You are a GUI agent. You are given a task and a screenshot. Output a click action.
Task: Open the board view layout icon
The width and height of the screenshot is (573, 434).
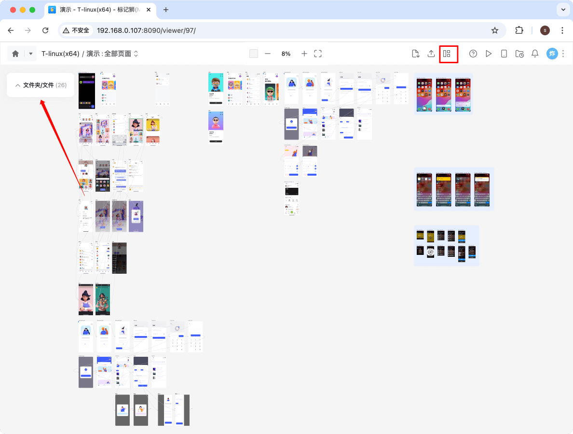click(448, 54)
